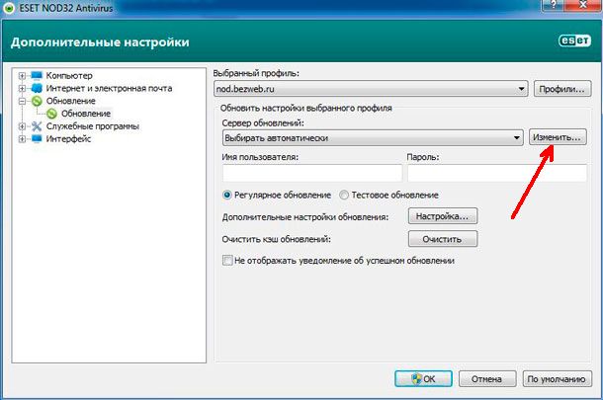This screenshot has width=603, height=400.
Task: Click the По умолчанию button
Action: 557,379
